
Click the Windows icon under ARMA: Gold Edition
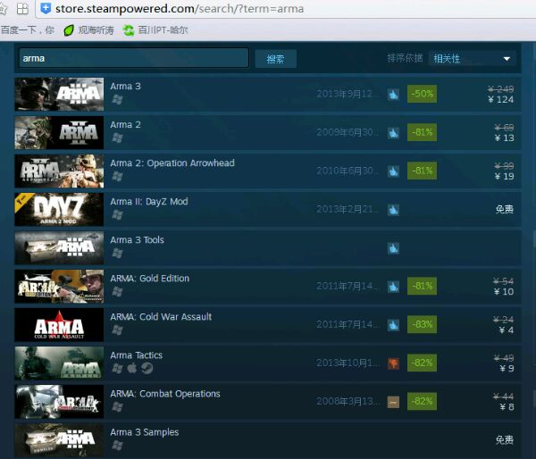coord(117,291)
